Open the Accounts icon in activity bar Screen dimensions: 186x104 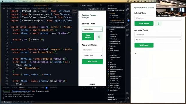click(x=128, y=93)
